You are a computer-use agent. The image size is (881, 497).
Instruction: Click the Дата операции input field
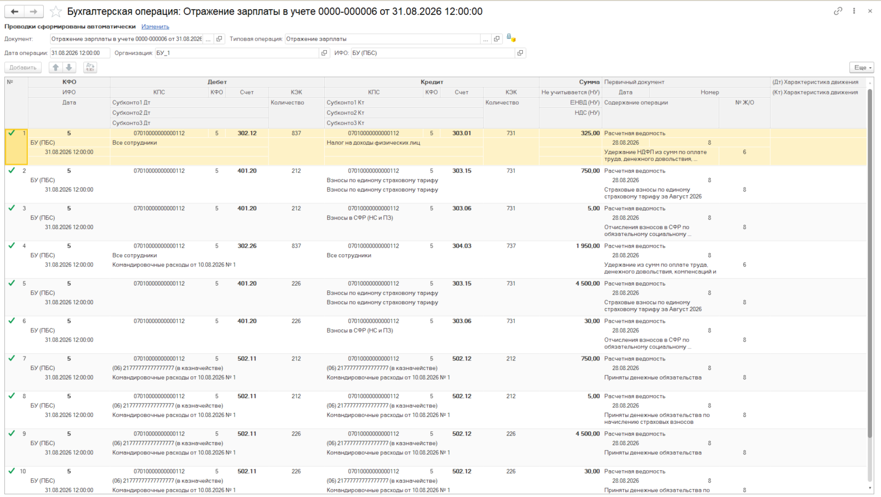pos(80,53)
